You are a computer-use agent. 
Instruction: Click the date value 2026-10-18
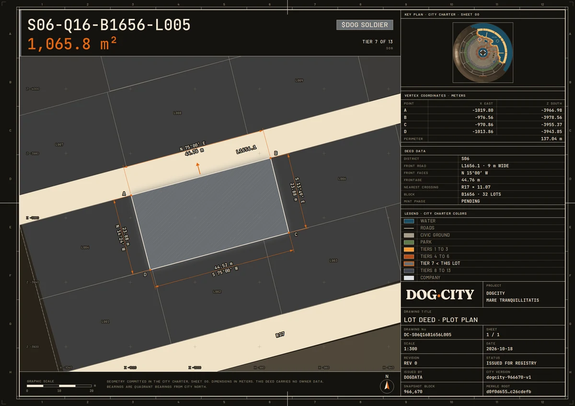tap(499, 349)
